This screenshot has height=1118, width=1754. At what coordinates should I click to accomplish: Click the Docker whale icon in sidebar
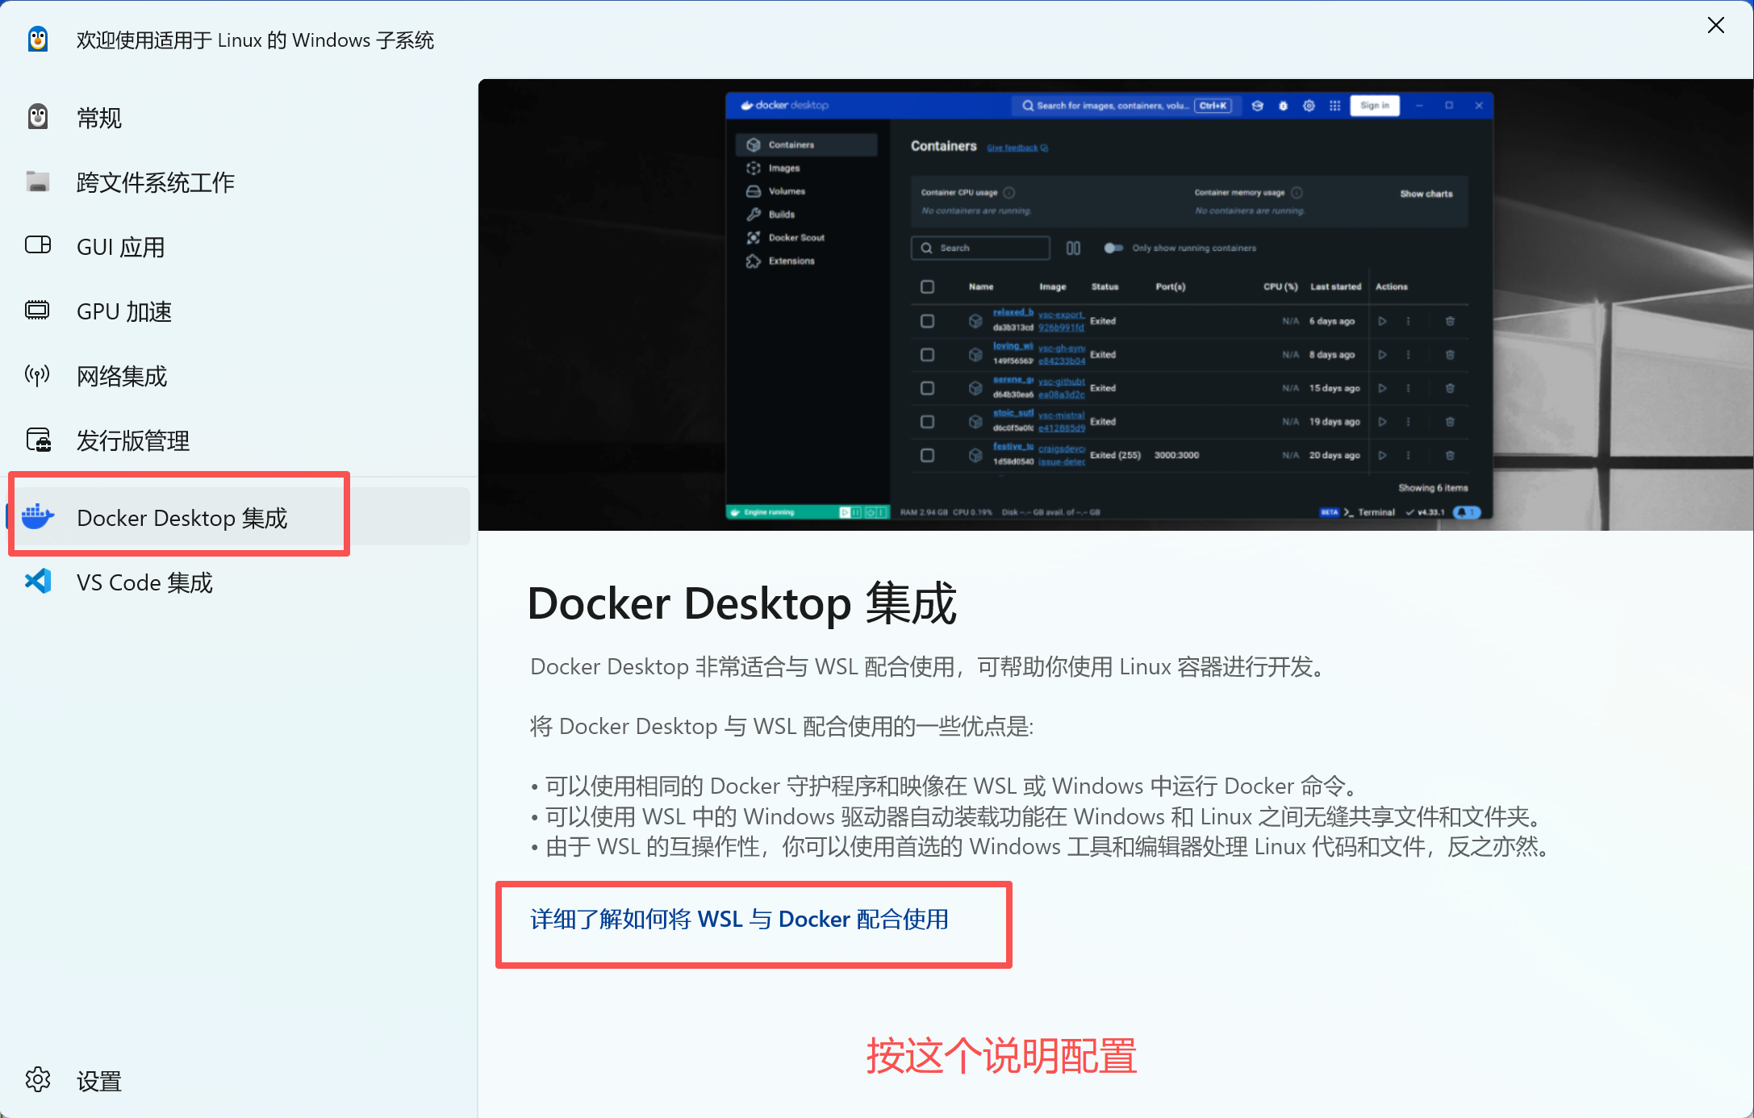coord(38,516)
